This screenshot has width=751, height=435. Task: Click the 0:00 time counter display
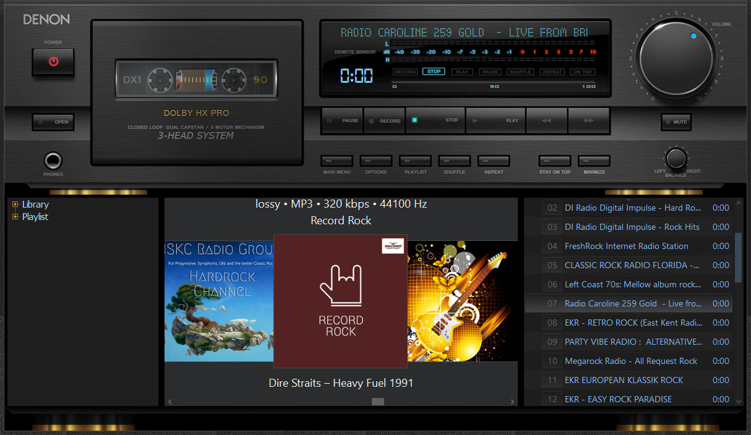356,76
